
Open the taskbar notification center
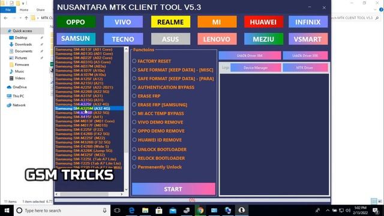[376, 211]
